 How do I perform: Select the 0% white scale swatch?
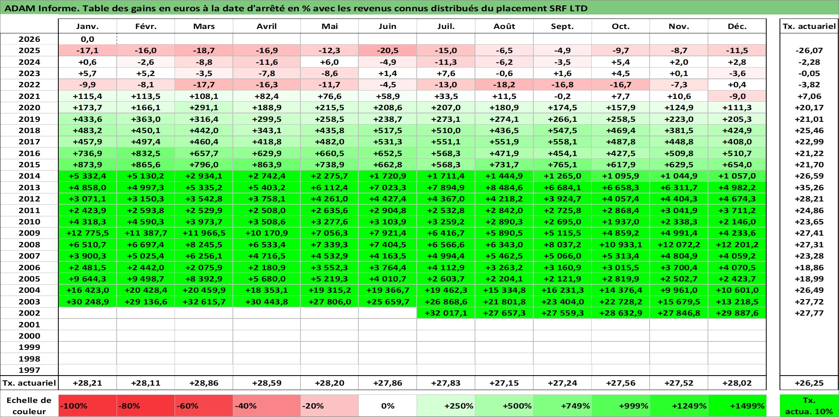coord(387,406)
